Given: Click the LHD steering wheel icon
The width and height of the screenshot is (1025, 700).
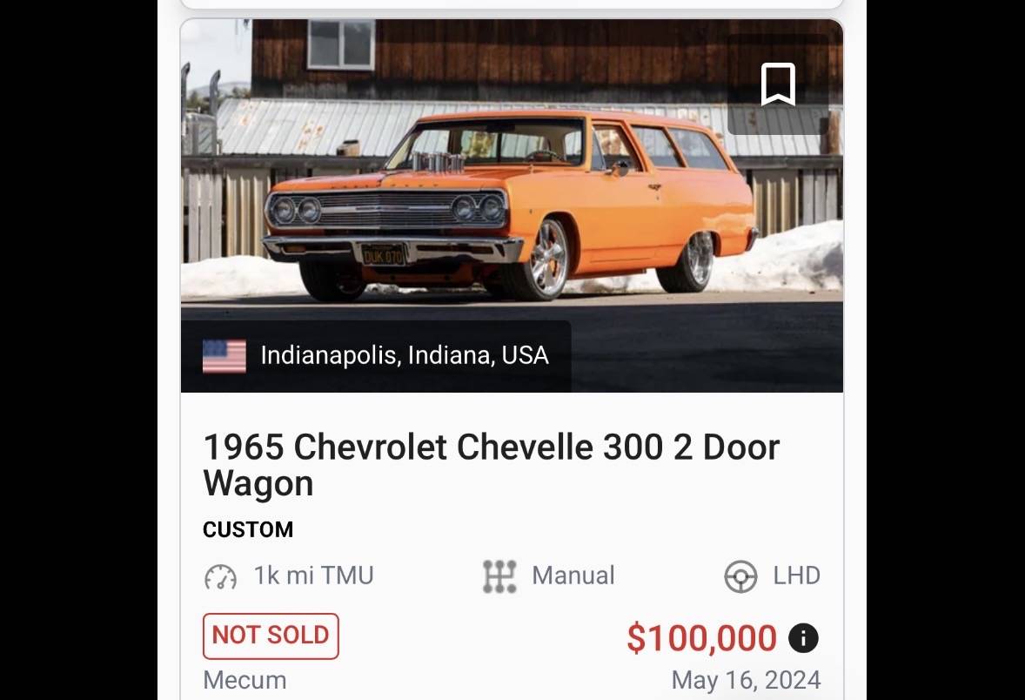Looking at the screenshot, I should coord(740,575).
